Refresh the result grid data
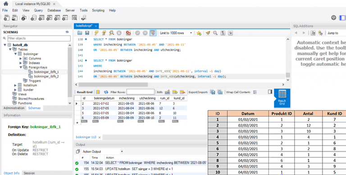The width and height of the screenshot is (346, 175). [x=106, y=92]
